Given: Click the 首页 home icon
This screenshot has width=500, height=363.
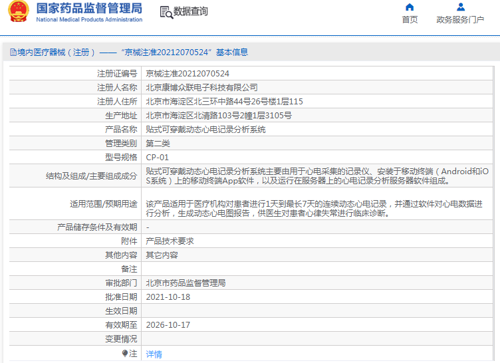Looking at the screenshot, I should point(410,7).
